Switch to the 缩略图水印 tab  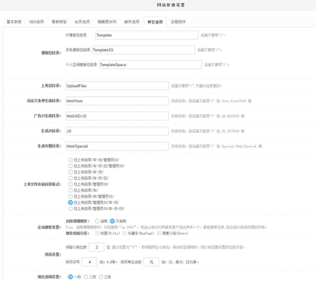(x=106, y=22)
